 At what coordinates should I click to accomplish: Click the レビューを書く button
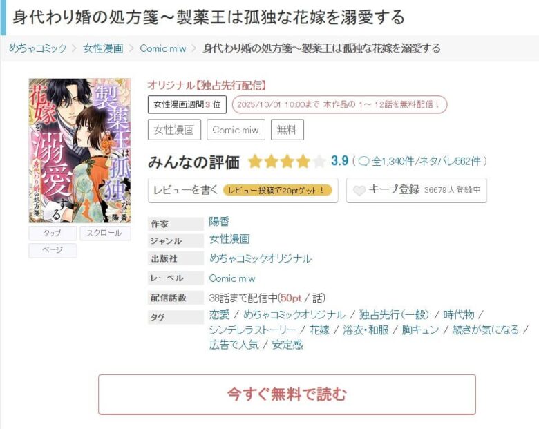pyautogui.click(x=243, y=190)
